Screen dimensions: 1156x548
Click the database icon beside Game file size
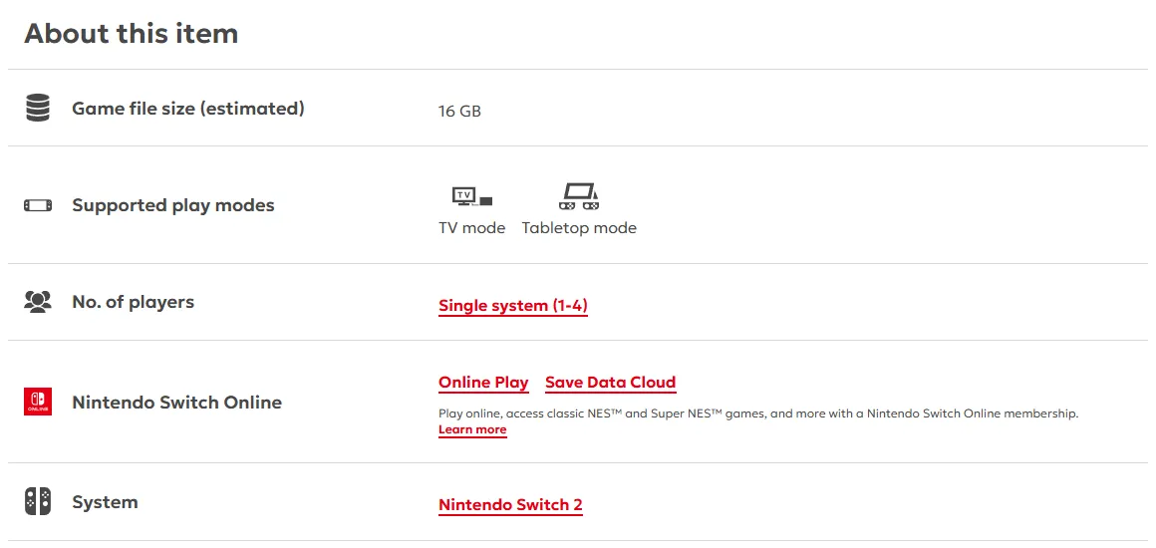[38, 109]
